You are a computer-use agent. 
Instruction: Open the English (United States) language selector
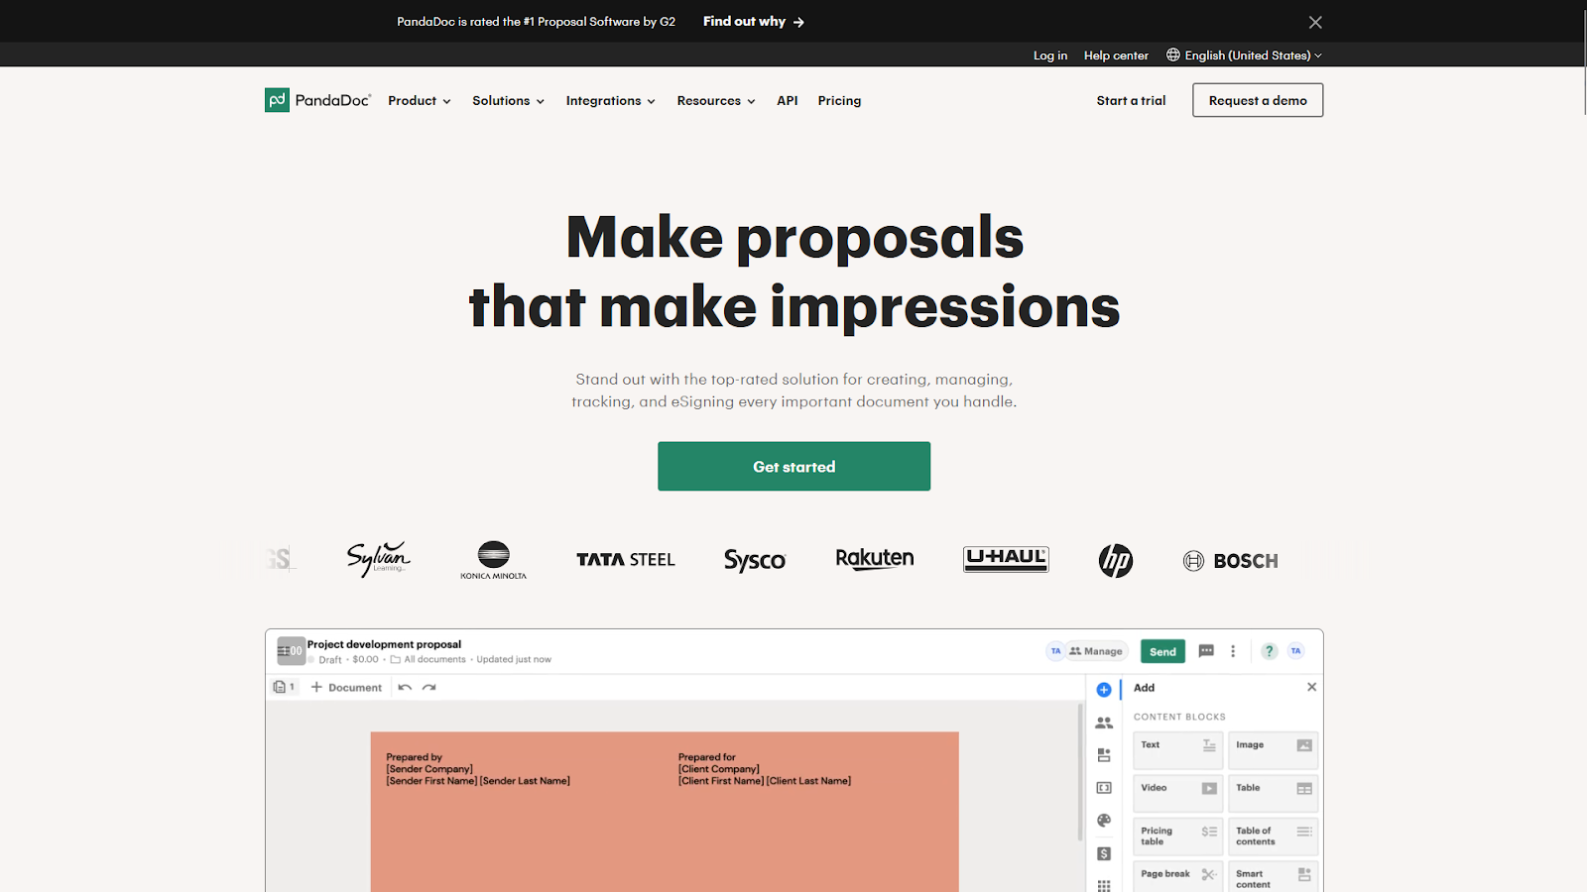(x=1244, y=56)
